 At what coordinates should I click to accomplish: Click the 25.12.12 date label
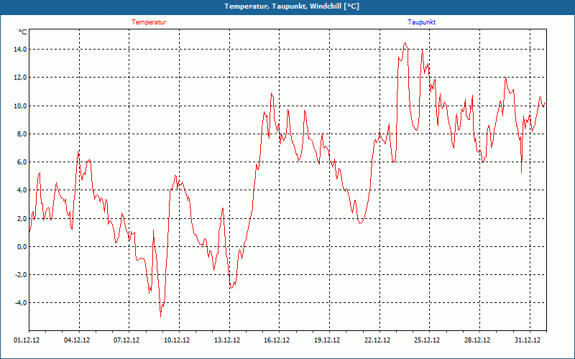point(427,340)
